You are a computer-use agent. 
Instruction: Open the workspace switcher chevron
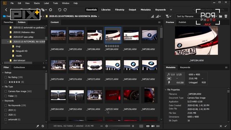[x=171, y=10]
